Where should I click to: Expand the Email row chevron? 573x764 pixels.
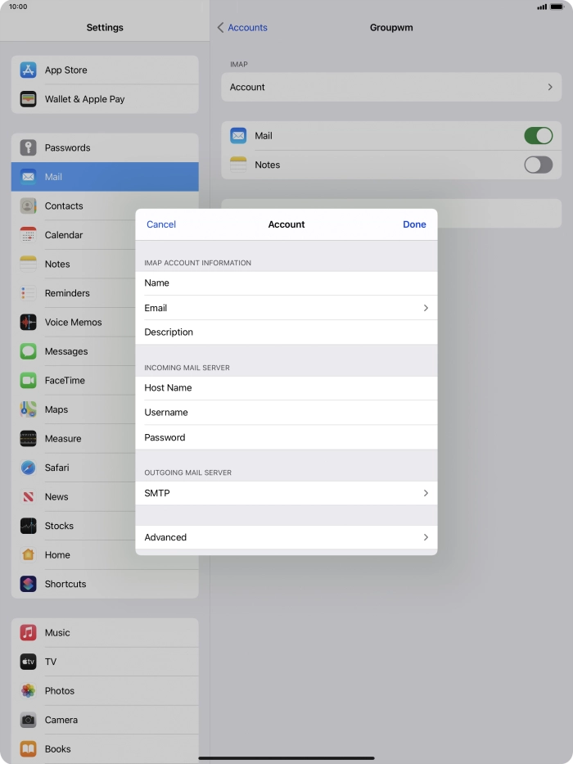click(x=426, y=308)
